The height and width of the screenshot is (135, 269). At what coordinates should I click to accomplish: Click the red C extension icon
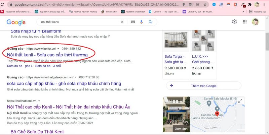(x=235, y=5)
